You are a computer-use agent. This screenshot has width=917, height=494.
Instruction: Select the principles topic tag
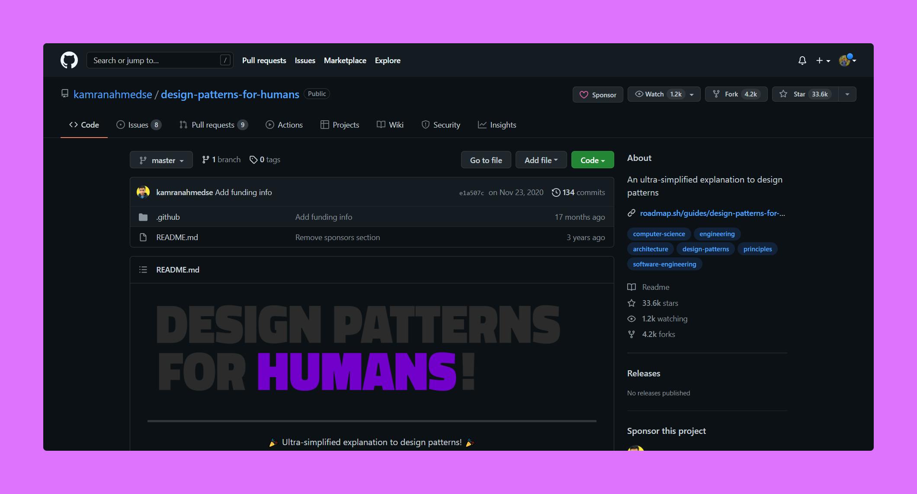click(757, 249)
